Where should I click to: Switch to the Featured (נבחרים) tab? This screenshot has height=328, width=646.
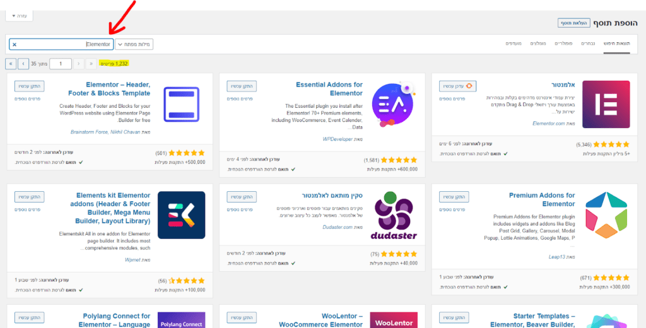(588, 44)
